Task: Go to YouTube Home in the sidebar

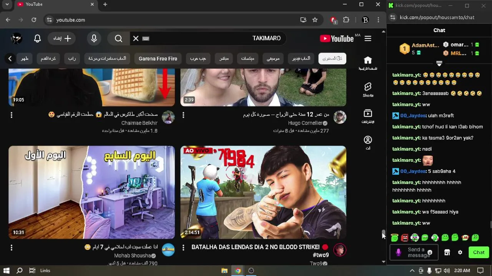Action: pos(368,63)
